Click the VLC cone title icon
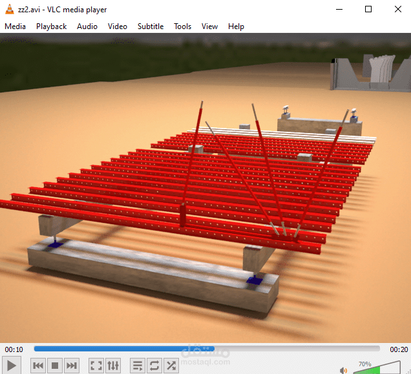The width and height of the screenshot is (411, 374). pyautogui.click(x=10, y=9)
